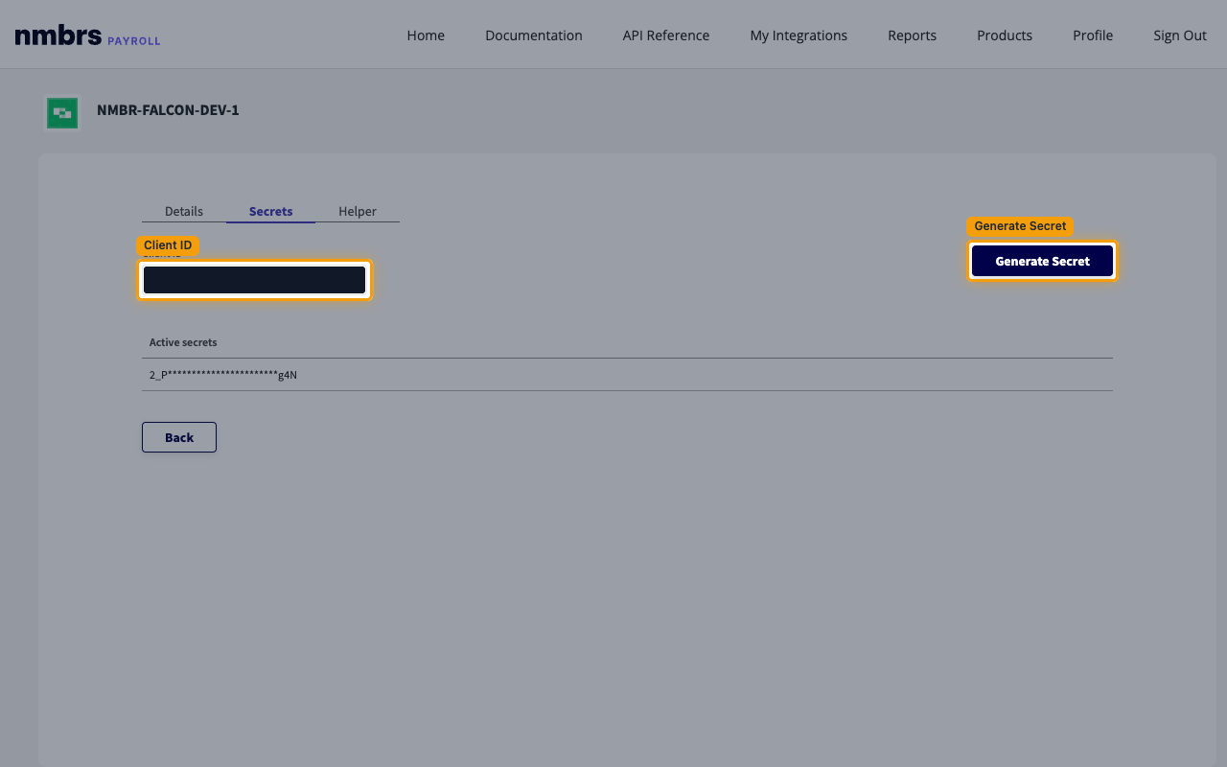1227x767 pixels.
Task: Open Documentation in the top navigation
Action: pos(534,35)
